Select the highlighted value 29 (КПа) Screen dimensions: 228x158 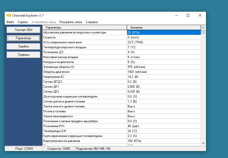164,32
